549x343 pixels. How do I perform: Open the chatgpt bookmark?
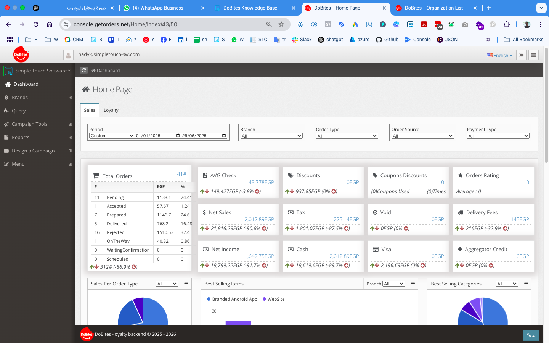331,40
